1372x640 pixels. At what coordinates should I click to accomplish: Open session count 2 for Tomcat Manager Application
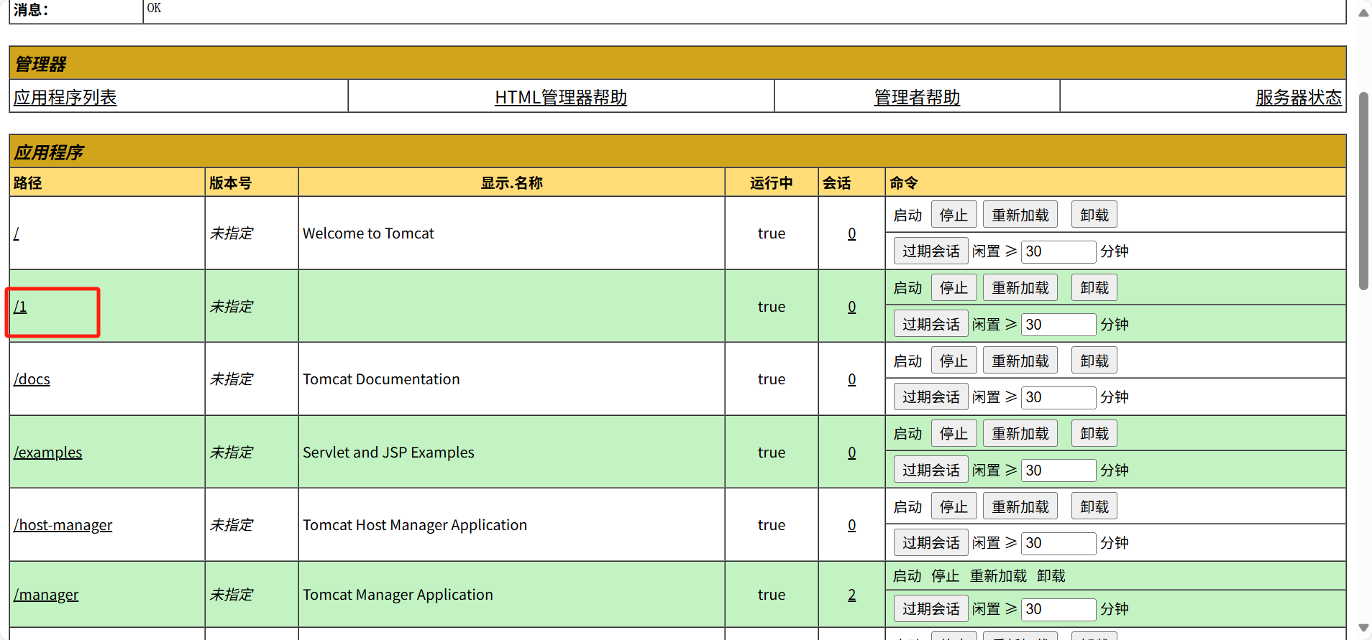[851, 595]
